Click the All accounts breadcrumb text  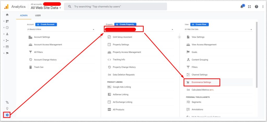coord(36,4)
